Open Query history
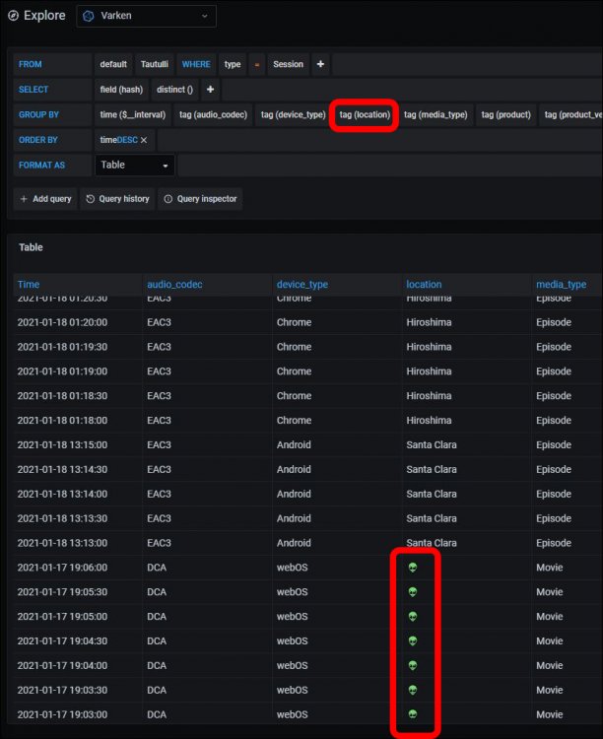This screenshot has width=603, height=739. [x=117, y=199]
